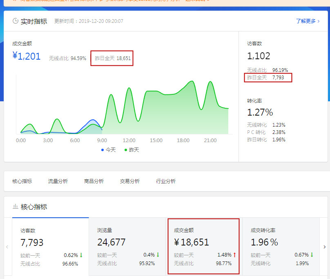Image resolution: width=330 pixels, height=279 pixels.
Task: Click the green down arrow in 成交转化率 card
Action: [312, 255]
